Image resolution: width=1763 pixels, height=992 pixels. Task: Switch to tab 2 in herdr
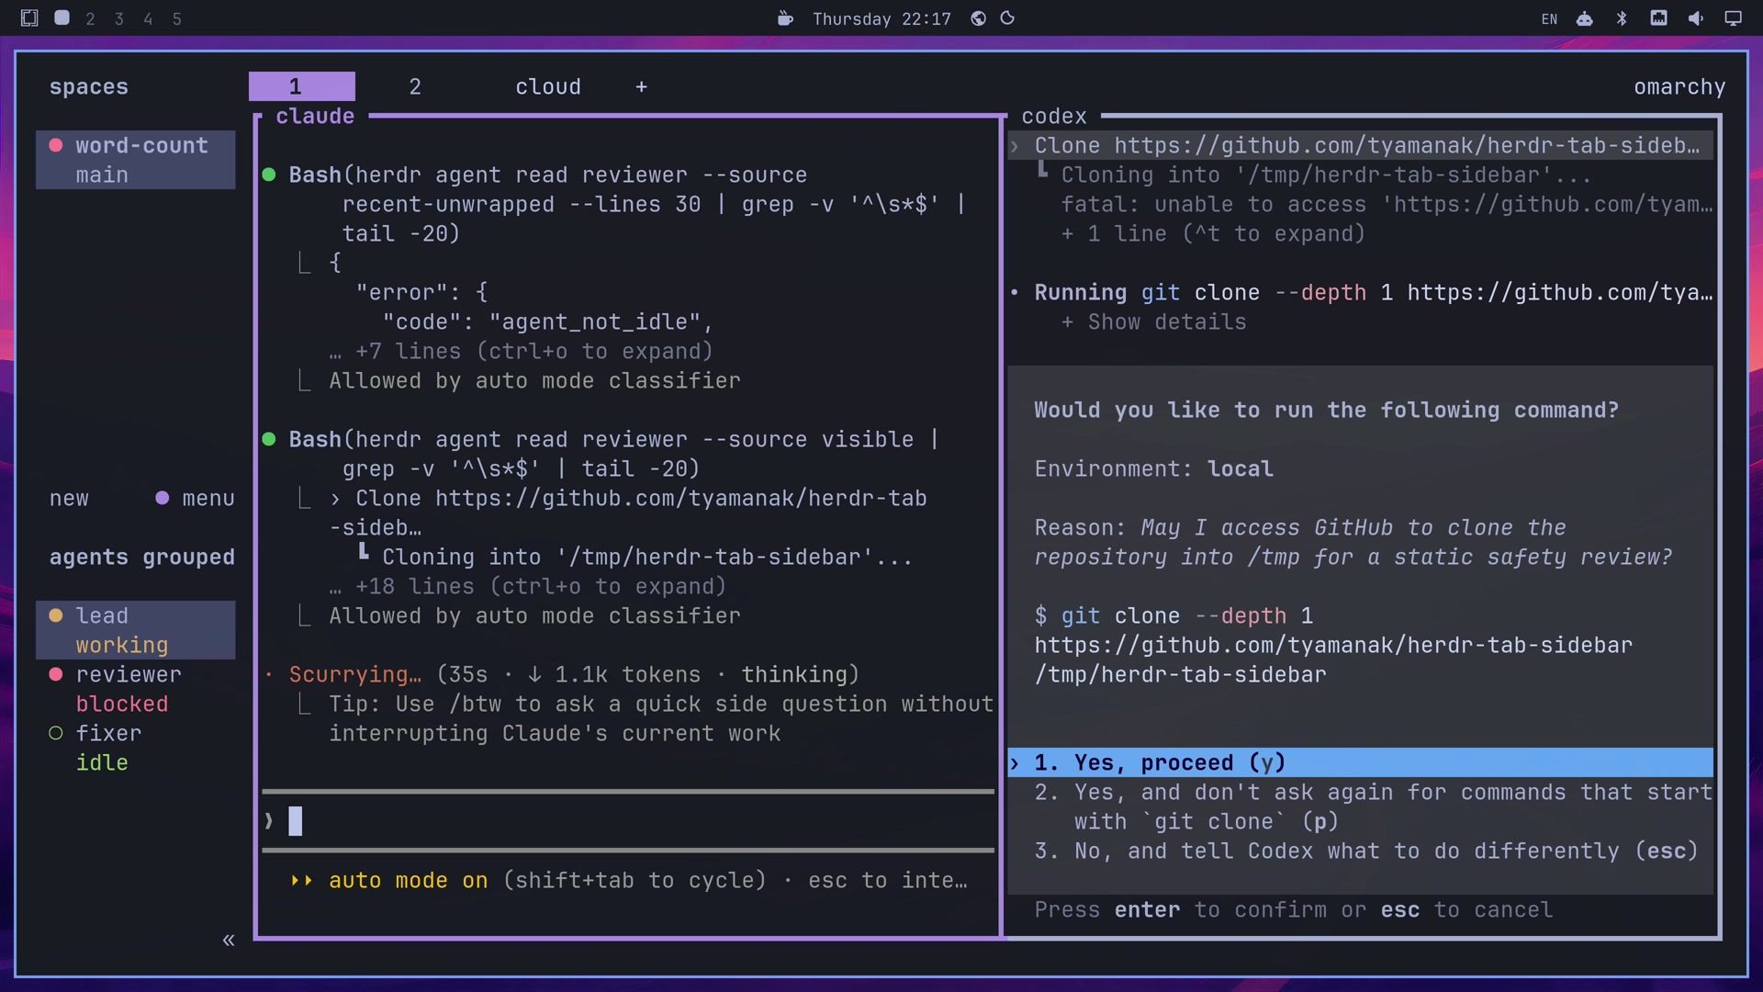click(415, 86)
